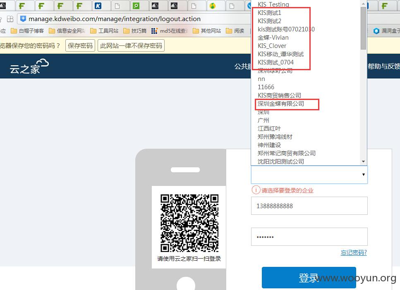Image resolution: width=400 pixels, height=290 pixels.
Task: Select KIS测试_0704 option
Action: click(275, 62)
